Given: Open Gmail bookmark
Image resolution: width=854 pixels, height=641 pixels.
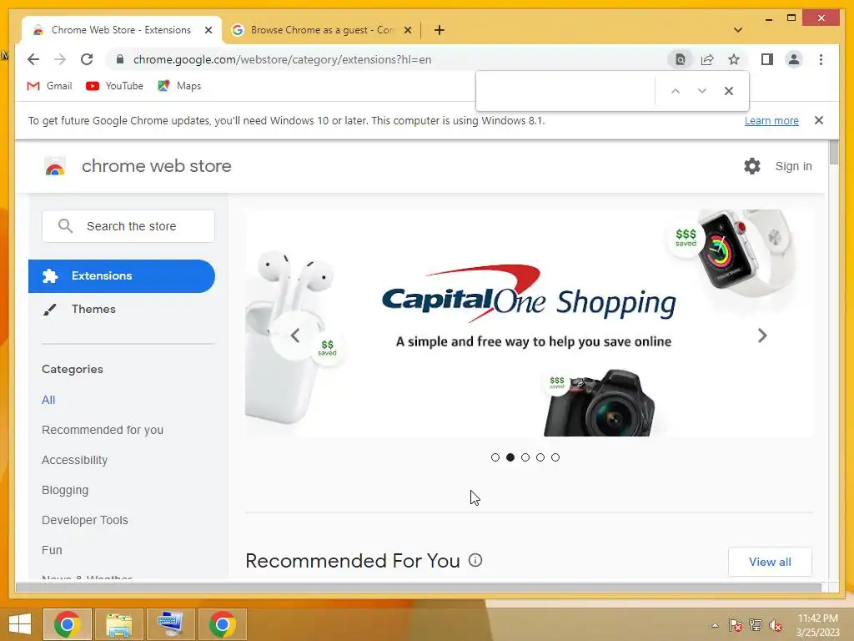Looking at the screenshot, I should 49,86.
